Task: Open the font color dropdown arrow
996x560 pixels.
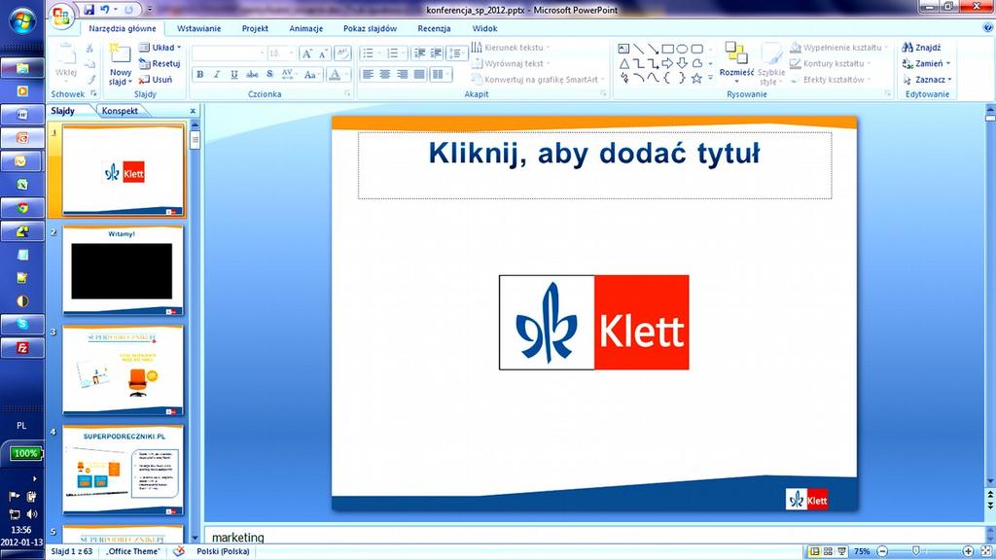Action: click(x=347, y=74)
